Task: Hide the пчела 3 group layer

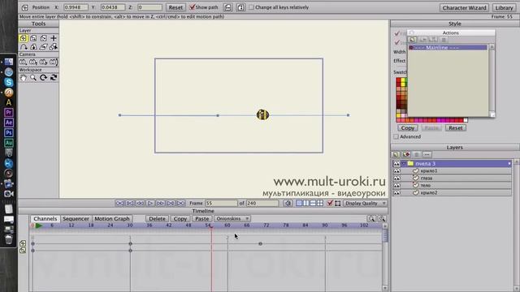Action: [x=396, y=164]
